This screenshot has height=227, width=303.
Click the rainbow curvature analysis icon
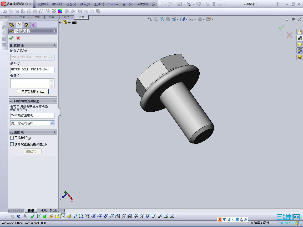pos(60,11)
